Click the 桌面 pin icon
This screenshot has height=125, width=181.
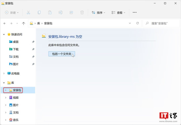(33, 42)
